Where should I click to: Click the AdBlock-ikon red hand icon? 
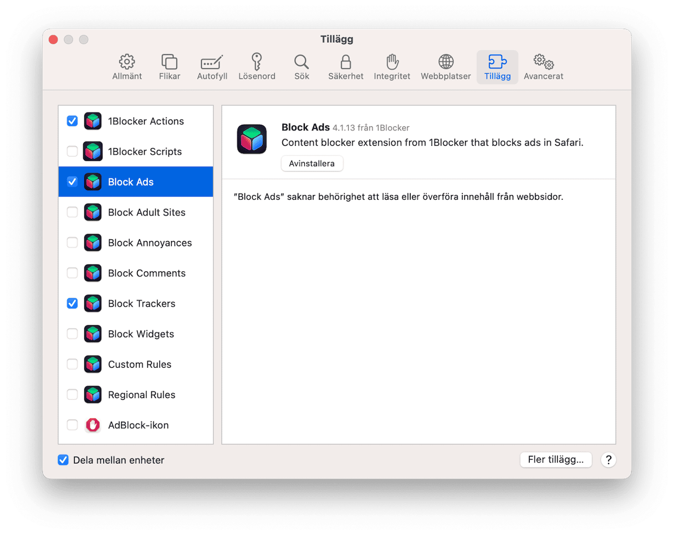click(93, 425)
